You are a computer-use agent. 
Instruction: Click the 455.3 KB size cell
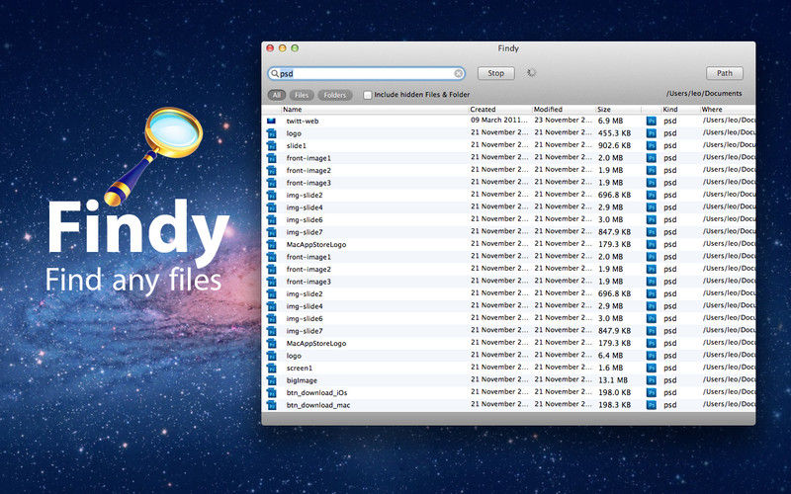(x=614, y=133)
